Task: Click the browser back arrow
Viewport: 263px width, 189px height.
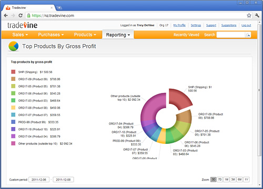Action: point(6,16)
